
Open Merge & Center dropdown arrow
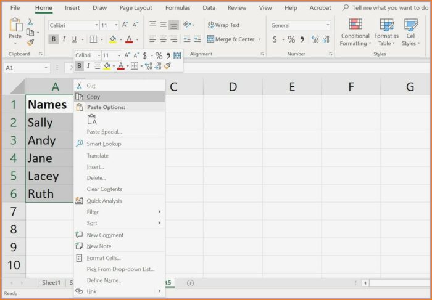pyautogui.click(x=259, y=39)
